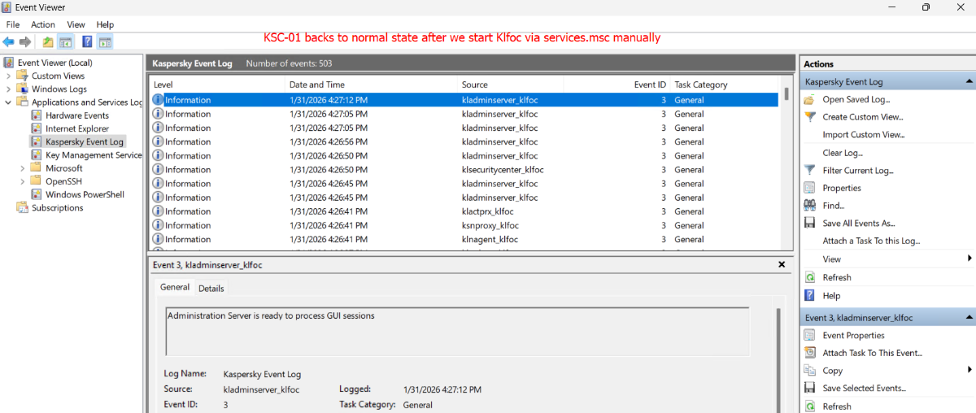The image size is (976, 413).
Task: Click the Find binoculars icon
Action: pos(809,206)
